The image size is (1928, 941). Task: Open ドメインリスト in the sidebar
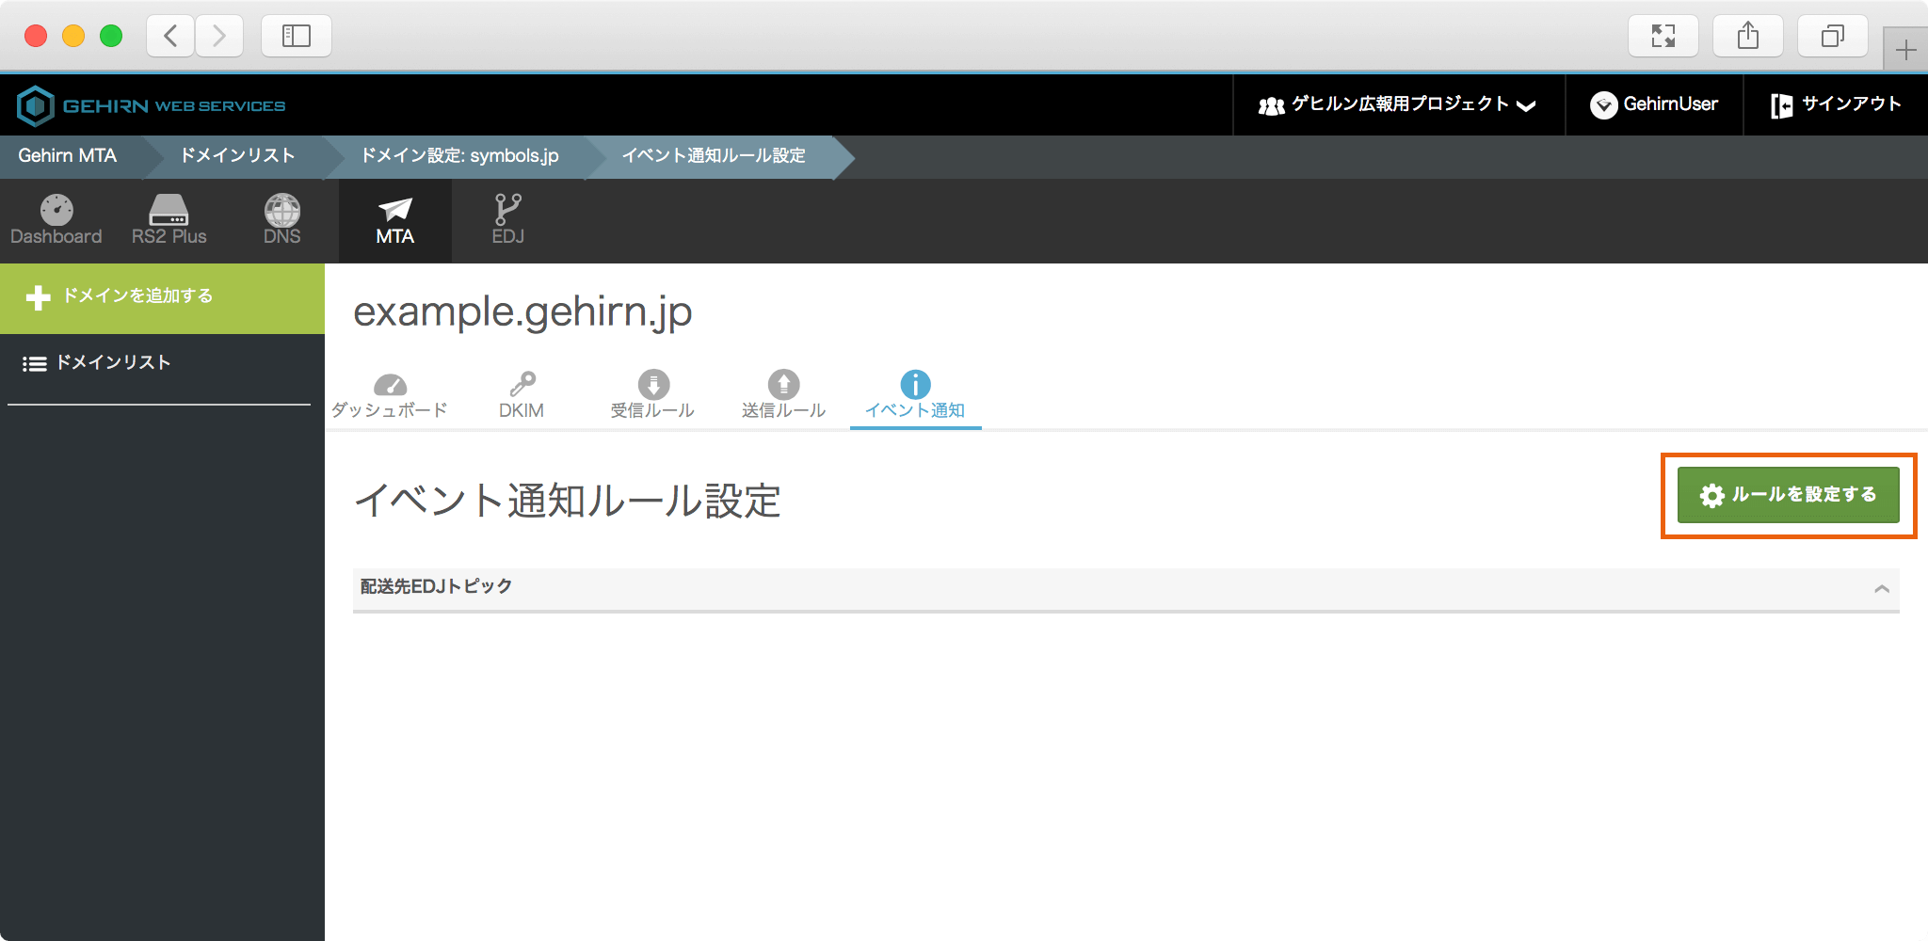coord(113,363)
